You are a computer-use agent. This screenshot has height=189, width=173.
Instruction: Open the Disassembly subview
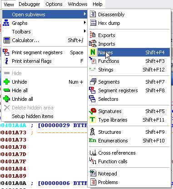pos(129,14)
